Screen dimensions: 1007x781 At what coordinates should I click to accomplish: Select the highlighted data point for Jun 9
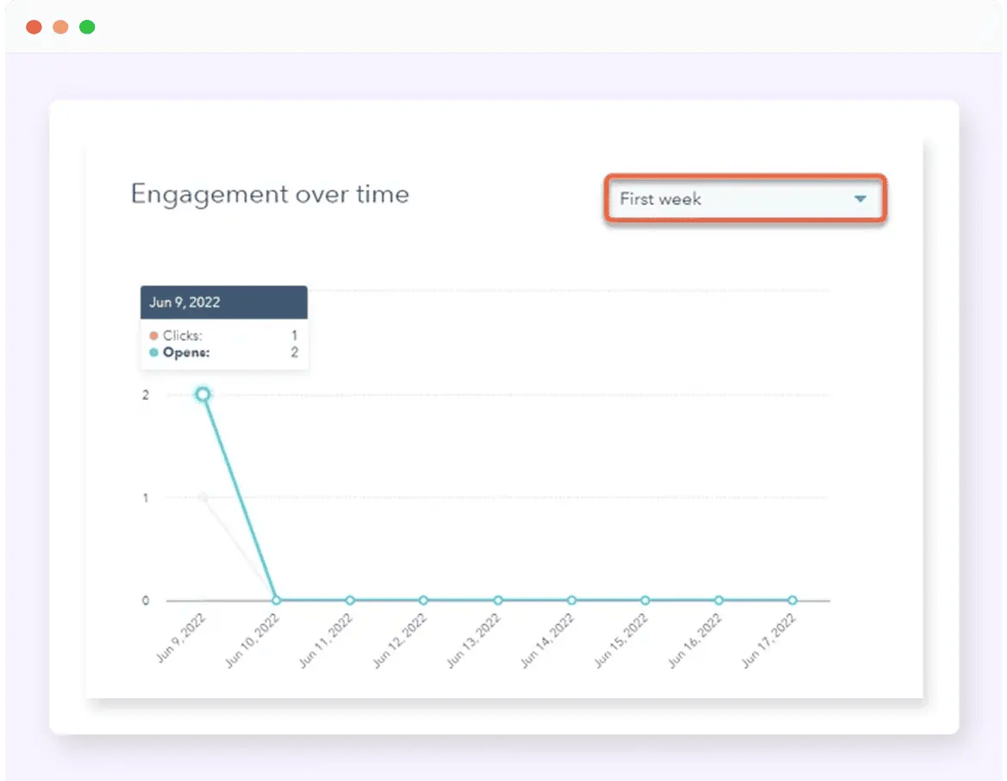[203, 394]
